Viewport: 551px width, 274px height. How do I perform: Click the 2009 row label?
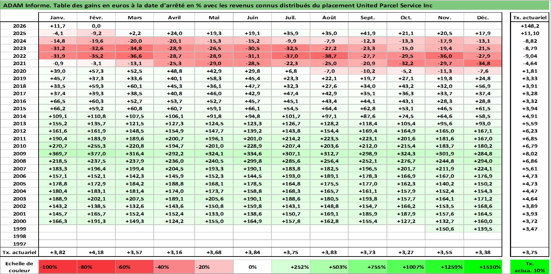19,154
